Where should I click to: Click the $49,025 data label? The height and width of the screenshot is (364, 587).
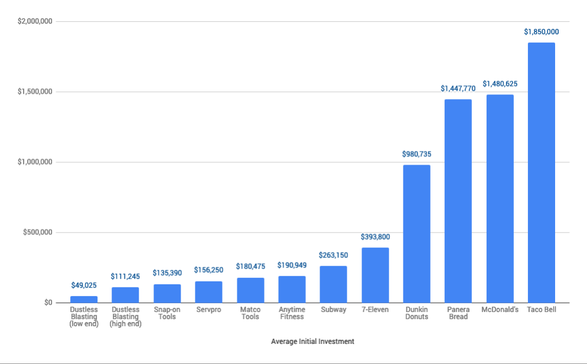click(84, 286)
